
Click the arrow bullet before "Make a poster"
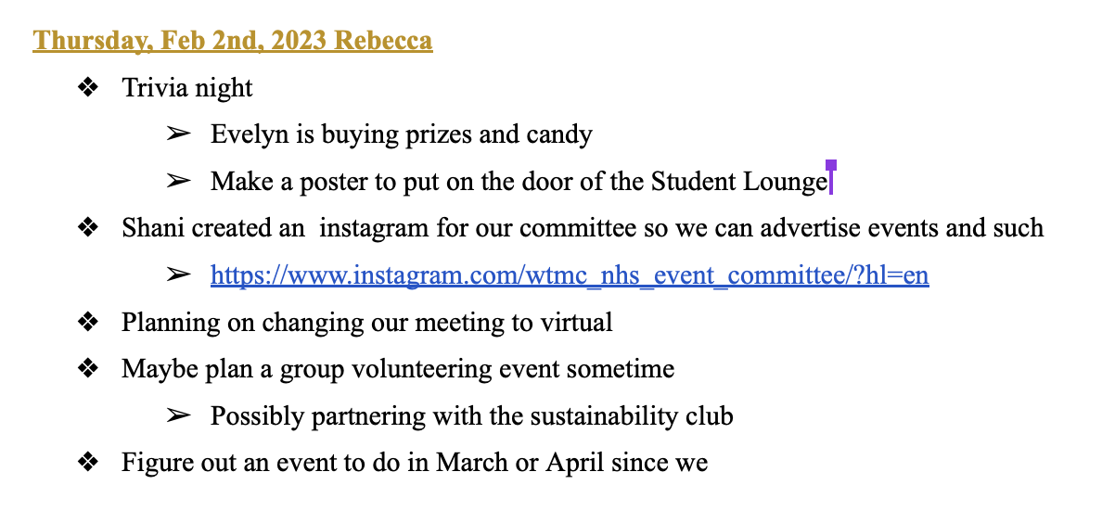tap(178, 181)
